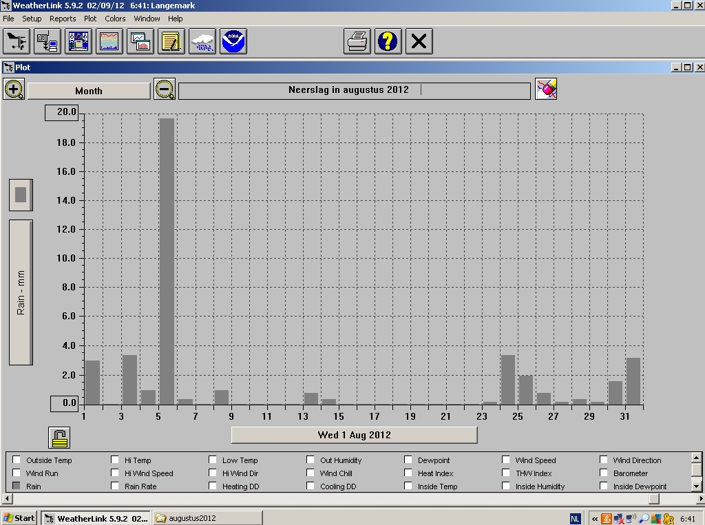
Task: Switch to augustus2012 taskbar window
Action: pos(207,518)
